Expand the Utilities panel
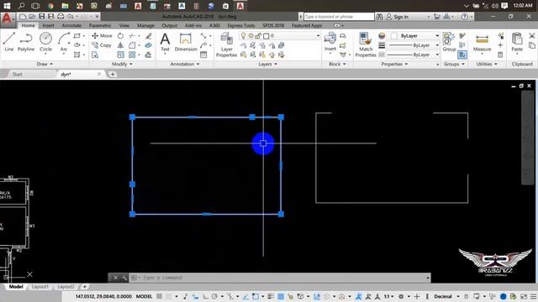The image size is (538, 302). [487, 64]
